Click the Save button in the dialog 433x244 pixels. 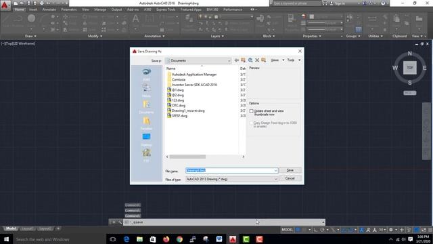point(290,170)
